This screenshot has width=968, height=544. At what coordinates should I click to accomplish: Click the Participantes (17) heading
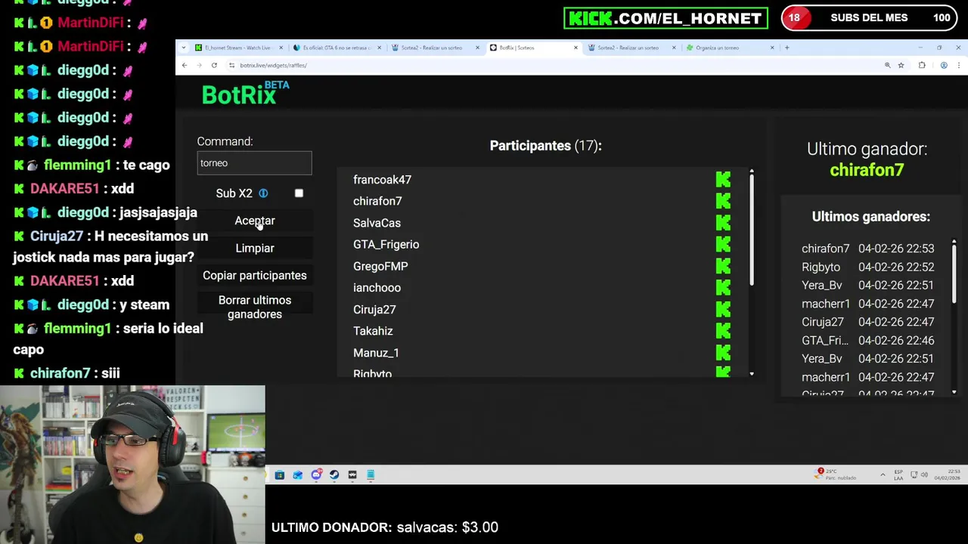[545, 146]
